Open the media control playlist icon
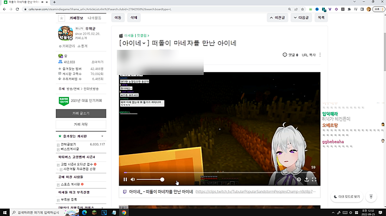This screenshot has width=386, height=216. pyautogui.click(x=356, y=9)
